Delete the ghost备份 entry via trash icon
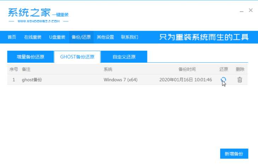Image resolution: width=258 pixels, height=164 pixels. [x=240, y=80]
